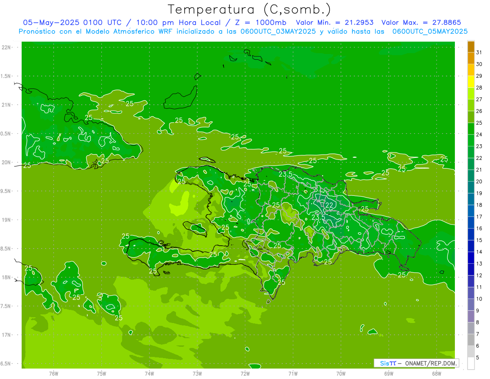Image resolution: width=490 pixels, height=379 pixels.
Task: Click the "19N" latitude axis label
Action: coord(7,220)
